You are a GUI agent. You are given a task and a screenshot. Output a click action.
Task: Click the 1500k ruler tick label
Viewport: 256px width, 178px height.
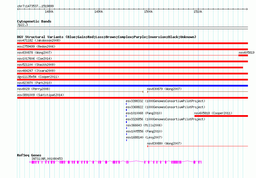pos(148,12)
